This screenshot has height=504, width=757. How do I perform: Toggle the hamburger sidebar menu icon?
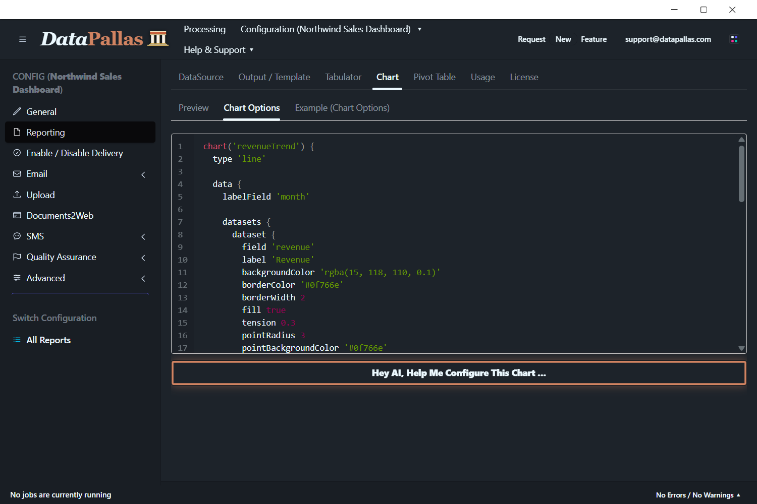pyautogui.click(x=22, y=39)
